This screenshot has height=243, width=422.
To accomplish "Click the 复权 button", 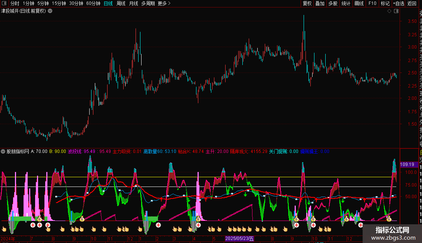I will click(x=307, y=3).
